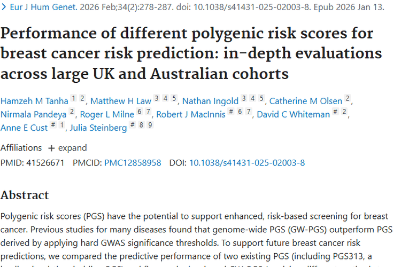Open Anne E Cust author link
The height and width of the screenshot is (267, 401).
point(24,127)
